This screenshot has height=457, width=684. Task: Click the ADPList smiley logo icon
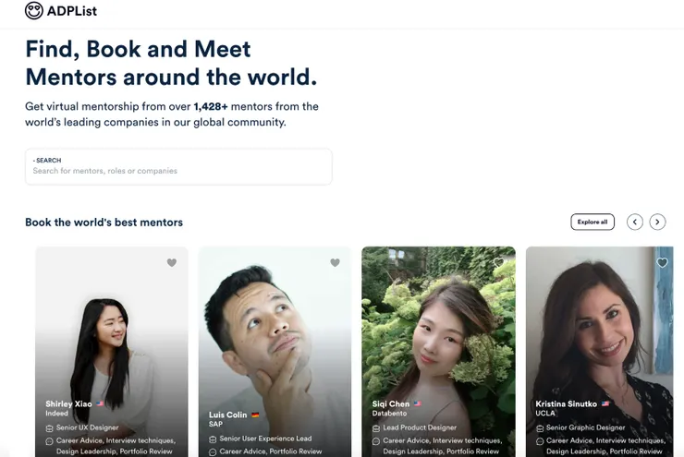(x=34, y=11)
